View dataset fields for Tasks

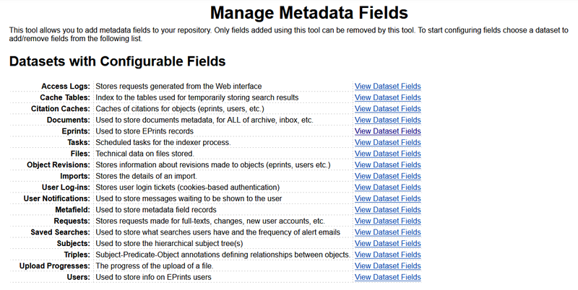[x=387, y=142]
